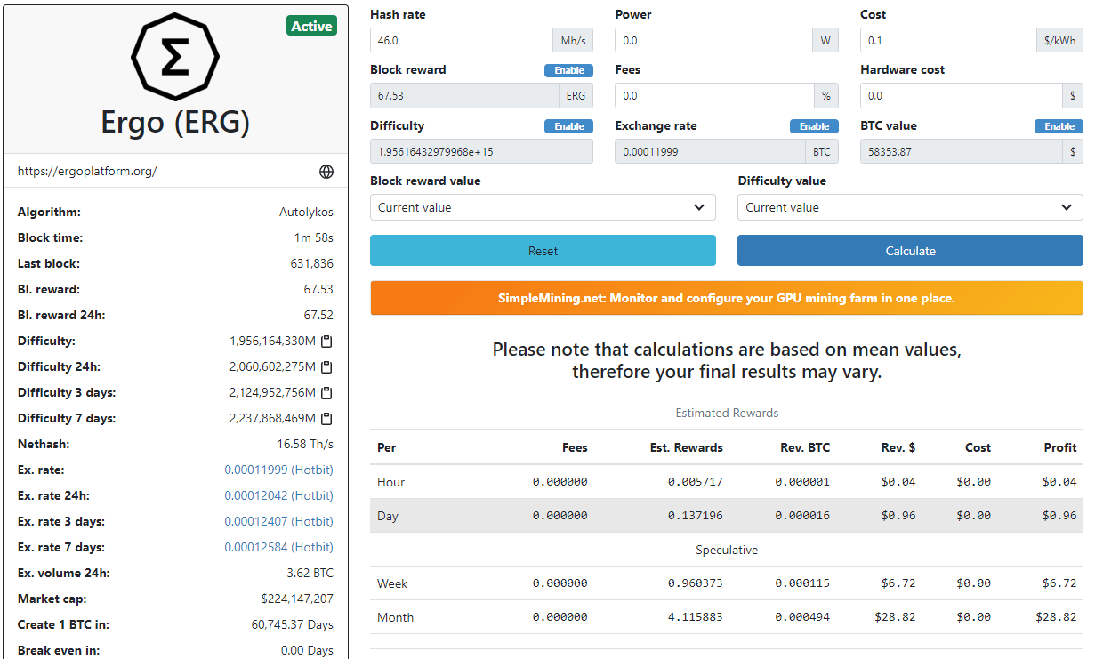The width and height of the screenshot is (1095, 659).
Task: Click the Week row label in Speculative section
Action: click(392, 583)
